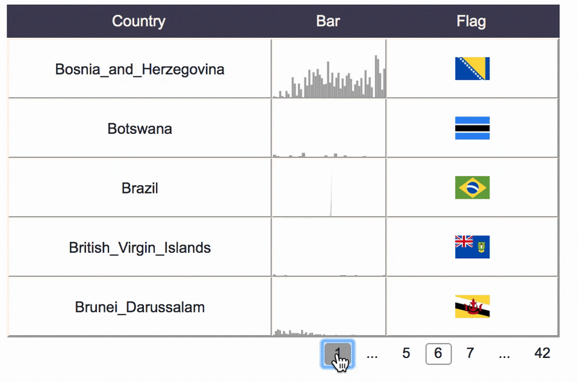Click the first ellipsis in pagination
The image size is (578, 382).
[372, 354]
